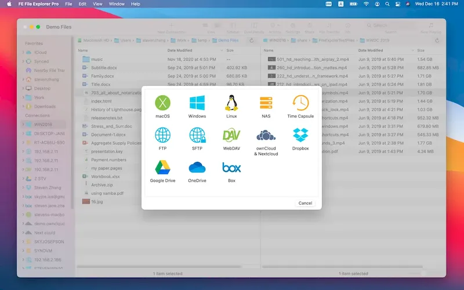Open the File menu
This screenshot has height=290, width=464.
[68, 4]
